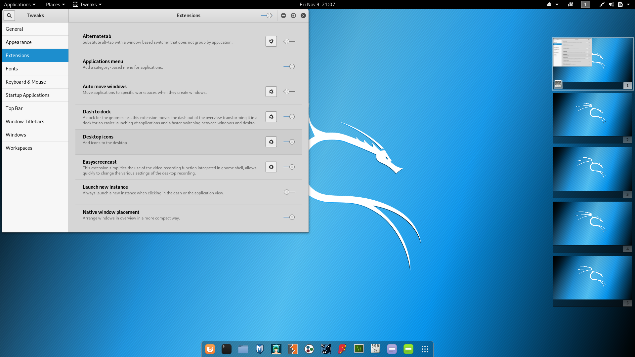Screen dimensions: 635x357
Task: Show all applications grid icon
Action: click(425, 349)
